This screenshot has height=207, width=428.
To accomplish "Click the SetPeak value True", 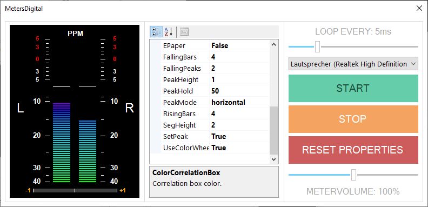I will click(x=219, y=137).
